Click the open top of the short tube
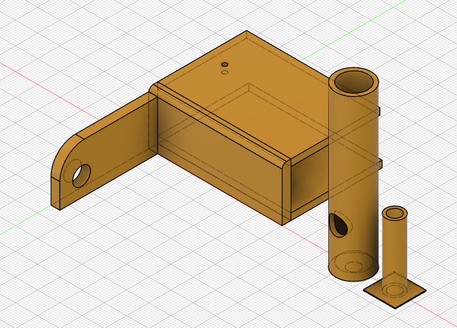 tap(394, 212)
